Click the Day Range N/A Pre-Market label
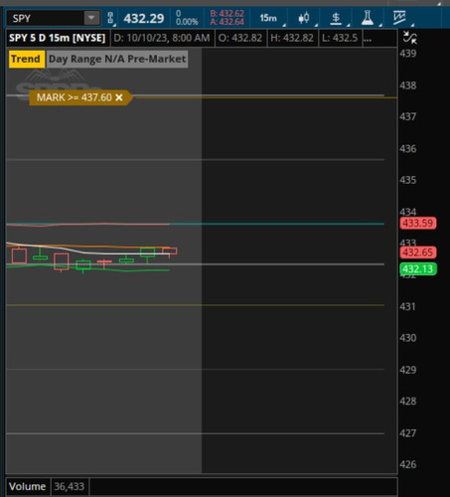 pyautogui.click(x=117, y=60)
